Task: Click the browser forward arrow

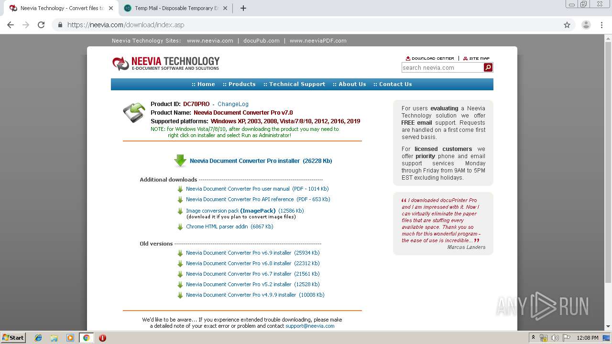Action: pyautogui.click(x=26, y=25)
